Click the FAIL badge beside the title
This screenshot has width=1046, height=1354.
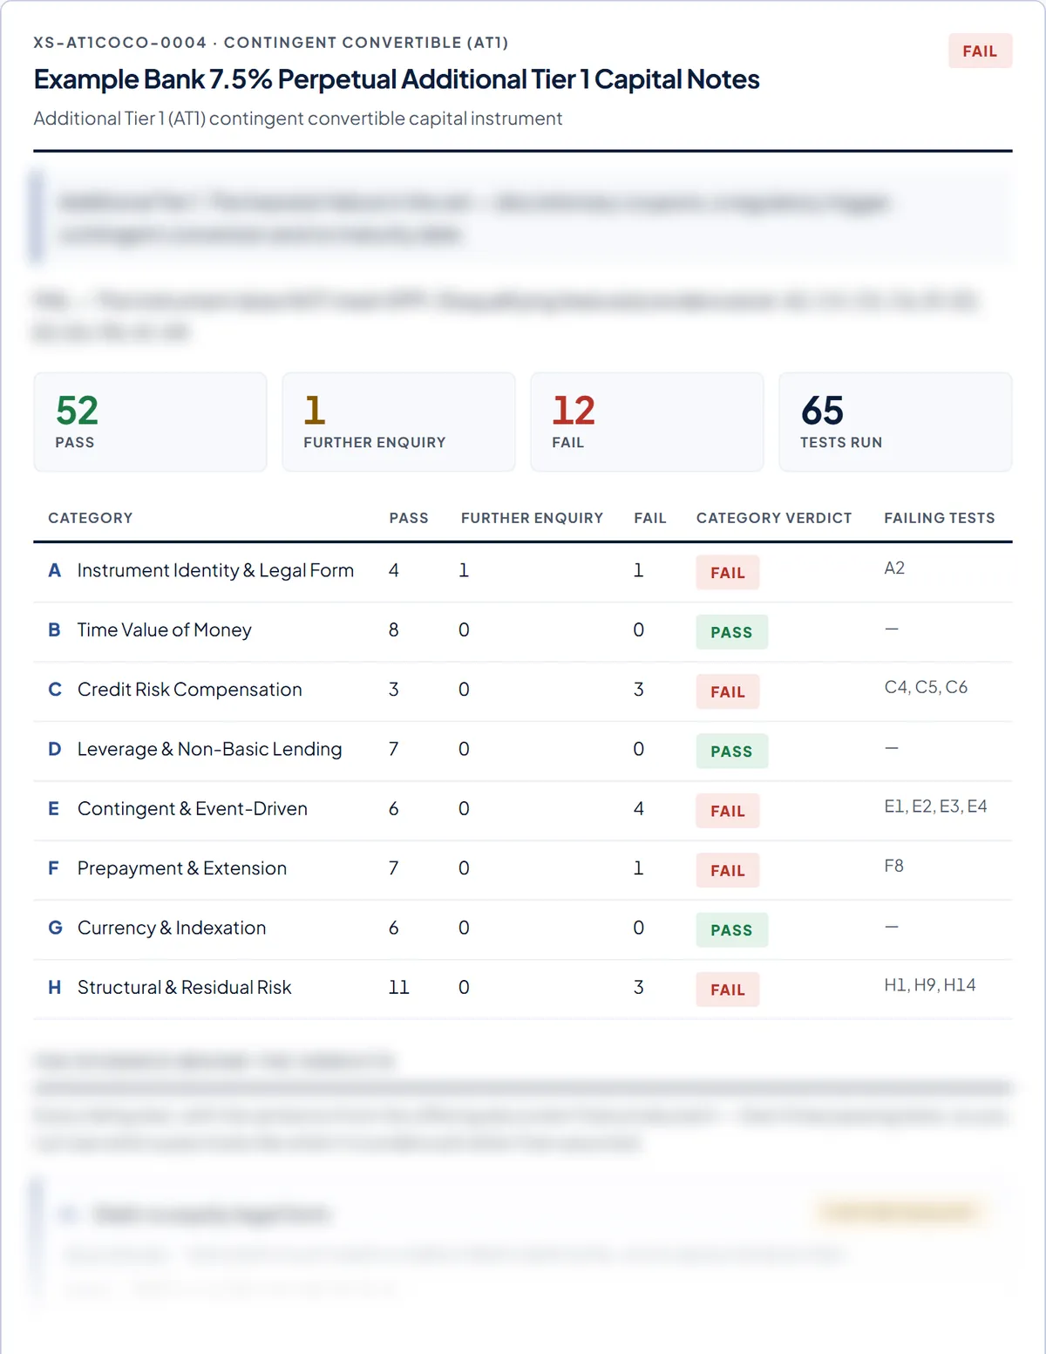[x=980, y=51]
